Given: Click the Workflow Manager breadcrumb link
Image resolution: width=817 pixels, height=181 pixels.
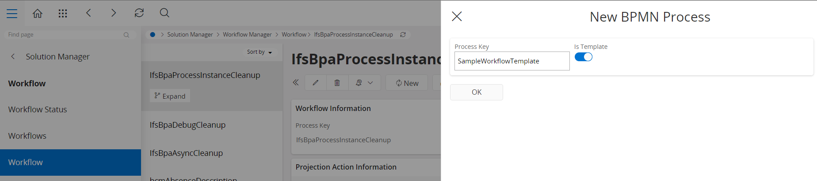Looking at the screenshot, I should pos(247,34).
